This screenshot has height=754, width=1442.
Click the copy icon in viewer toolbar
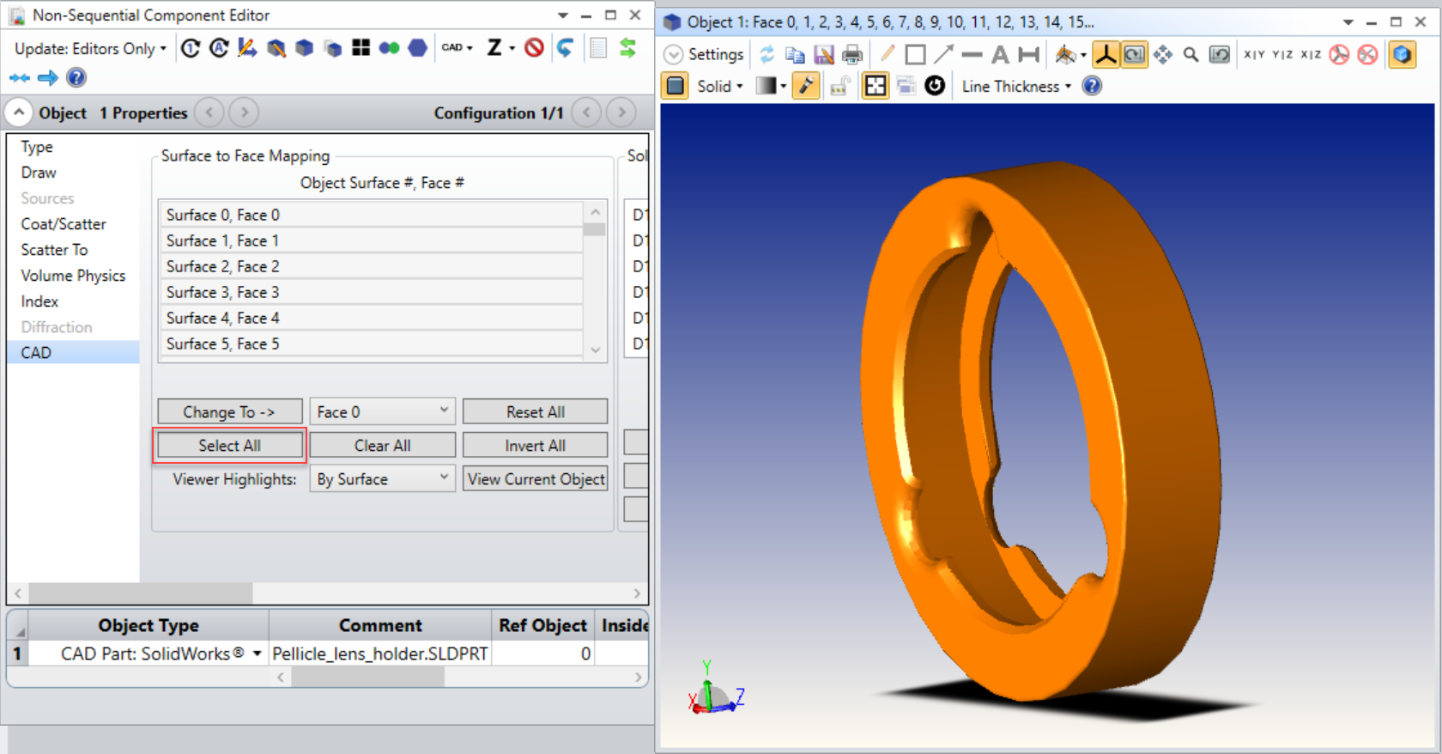(x=795, y=55)
